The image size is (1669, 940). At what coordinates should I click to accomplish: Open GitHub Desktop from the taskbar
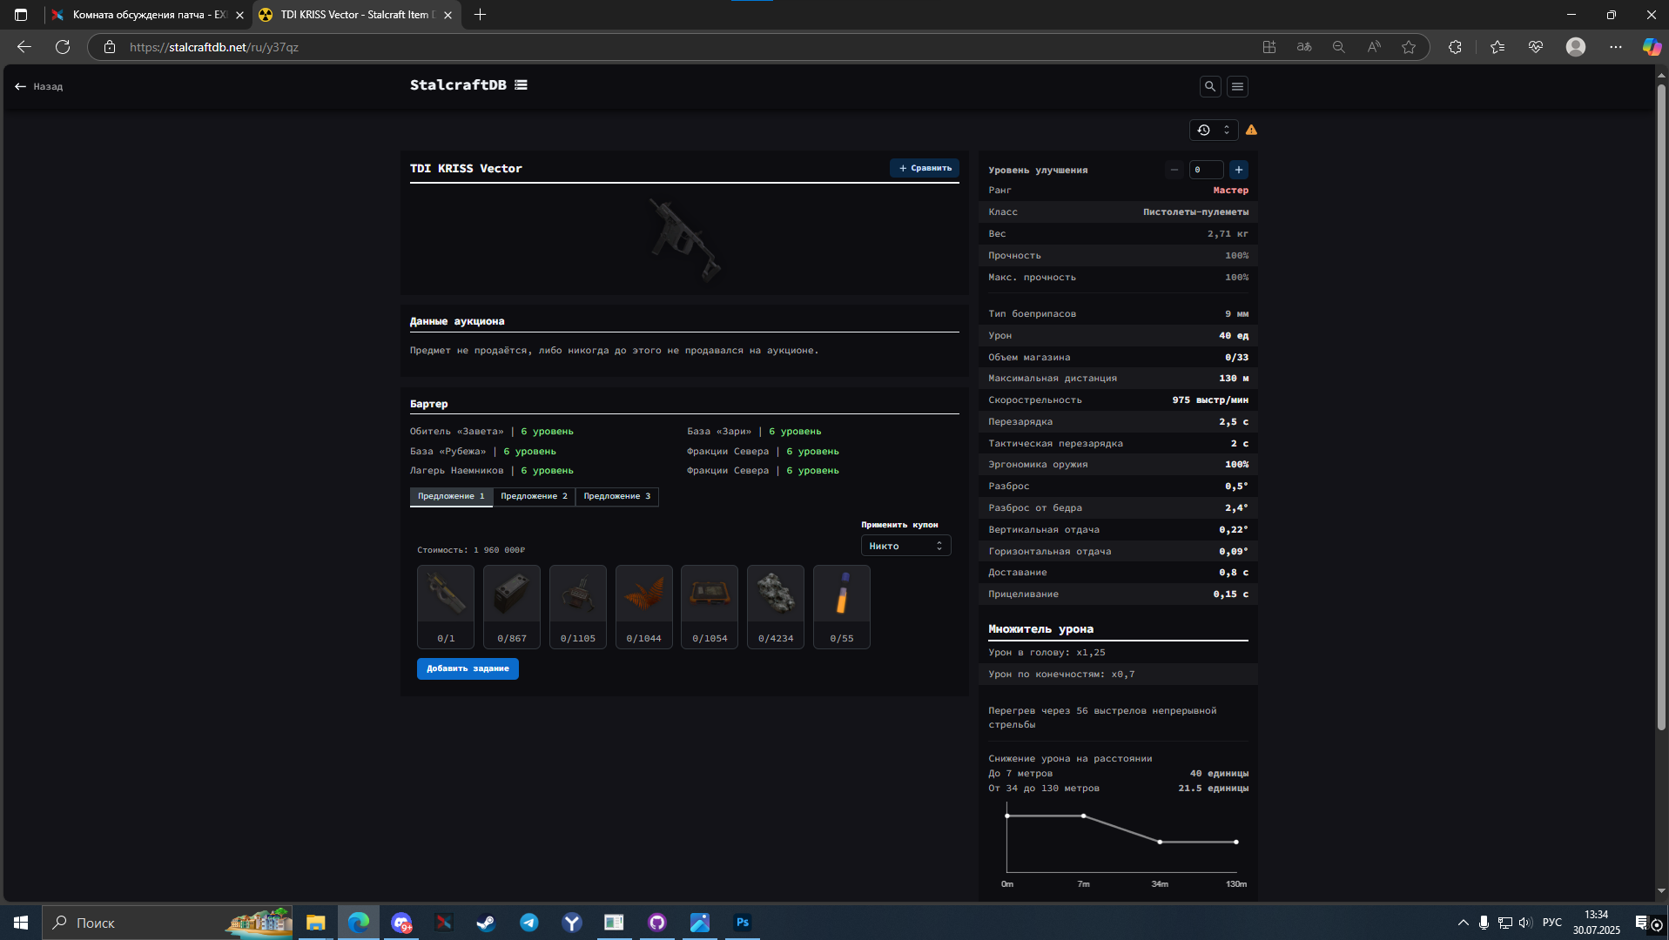pyautogui.click(x=657, y=923)
